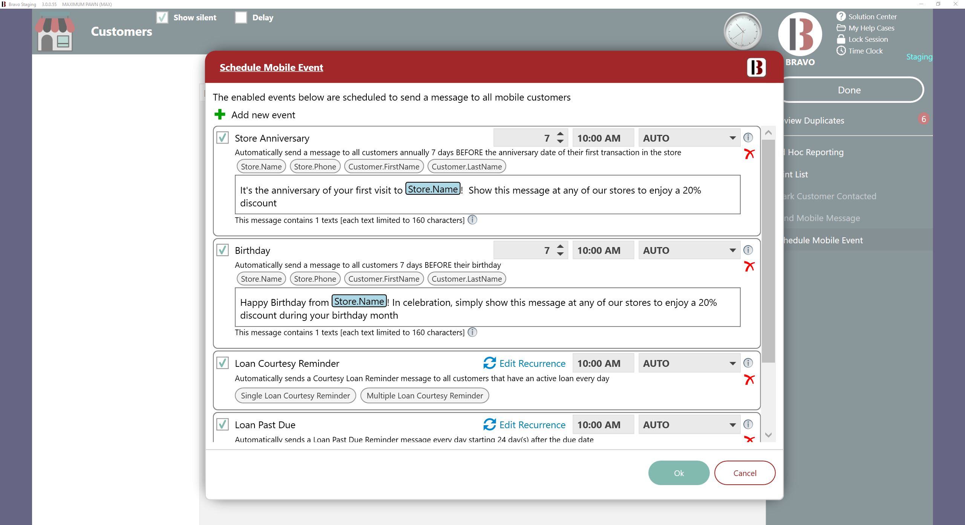Click the Customers storefront icon
This screenshot has height=525, width=965.
coord(55,32)
